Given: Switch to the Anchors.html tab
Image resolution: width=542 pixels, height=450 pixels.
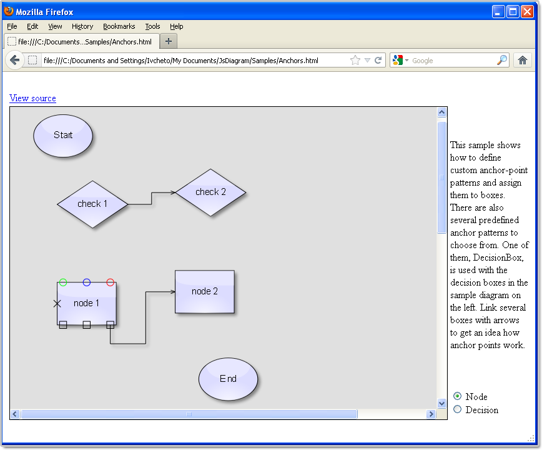Looking at the screenshot, I should pos(81,41).
